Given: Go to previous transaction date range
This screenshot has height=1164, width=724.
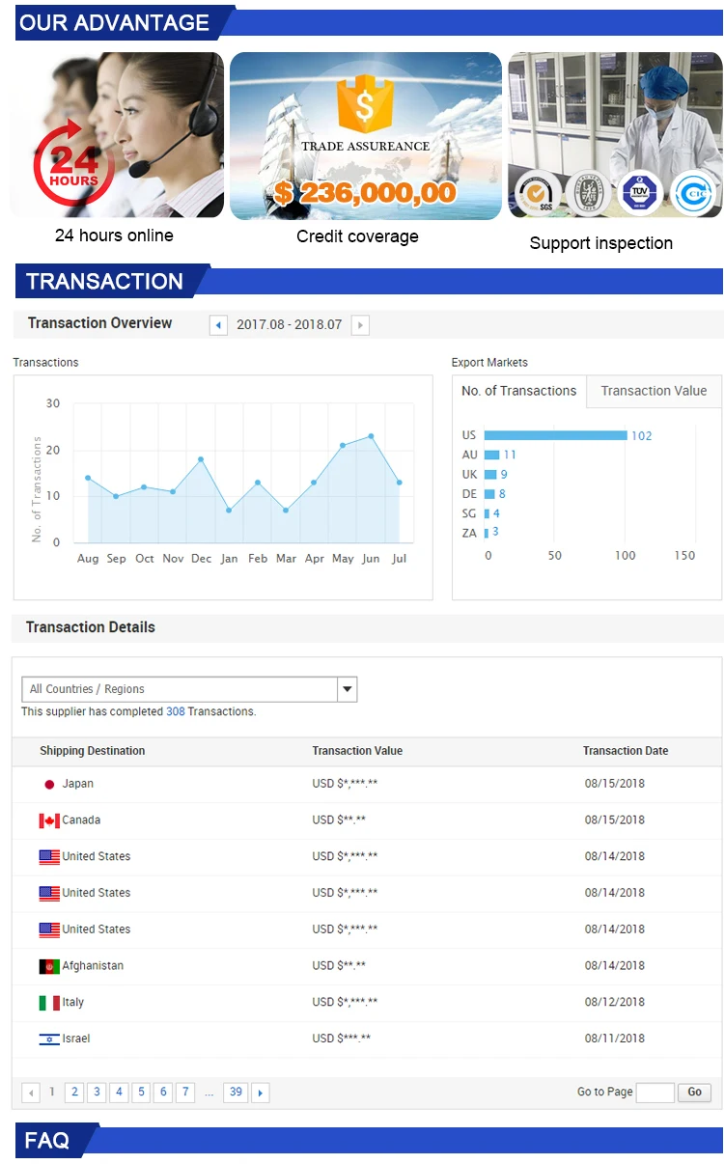Looking at the screenshot, I should tap(218, 325).
